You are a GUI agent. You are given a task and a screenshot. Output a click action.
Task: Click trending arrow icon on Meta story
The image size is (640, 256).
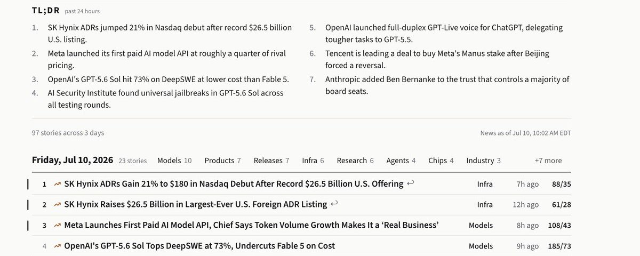57,225
